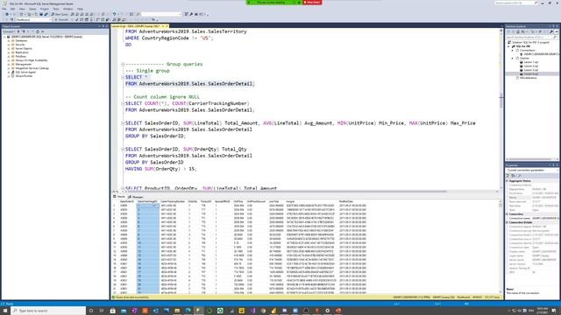Image resolution: width=561 pixels, height=315 pixels.
Task: Click the Alphabetical sort icon in Properties
Action: (x=513, y=176)
